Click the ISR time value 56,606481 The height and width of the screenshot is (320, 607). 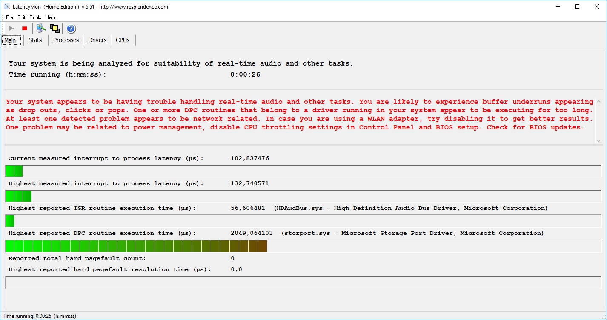[248, 208]
